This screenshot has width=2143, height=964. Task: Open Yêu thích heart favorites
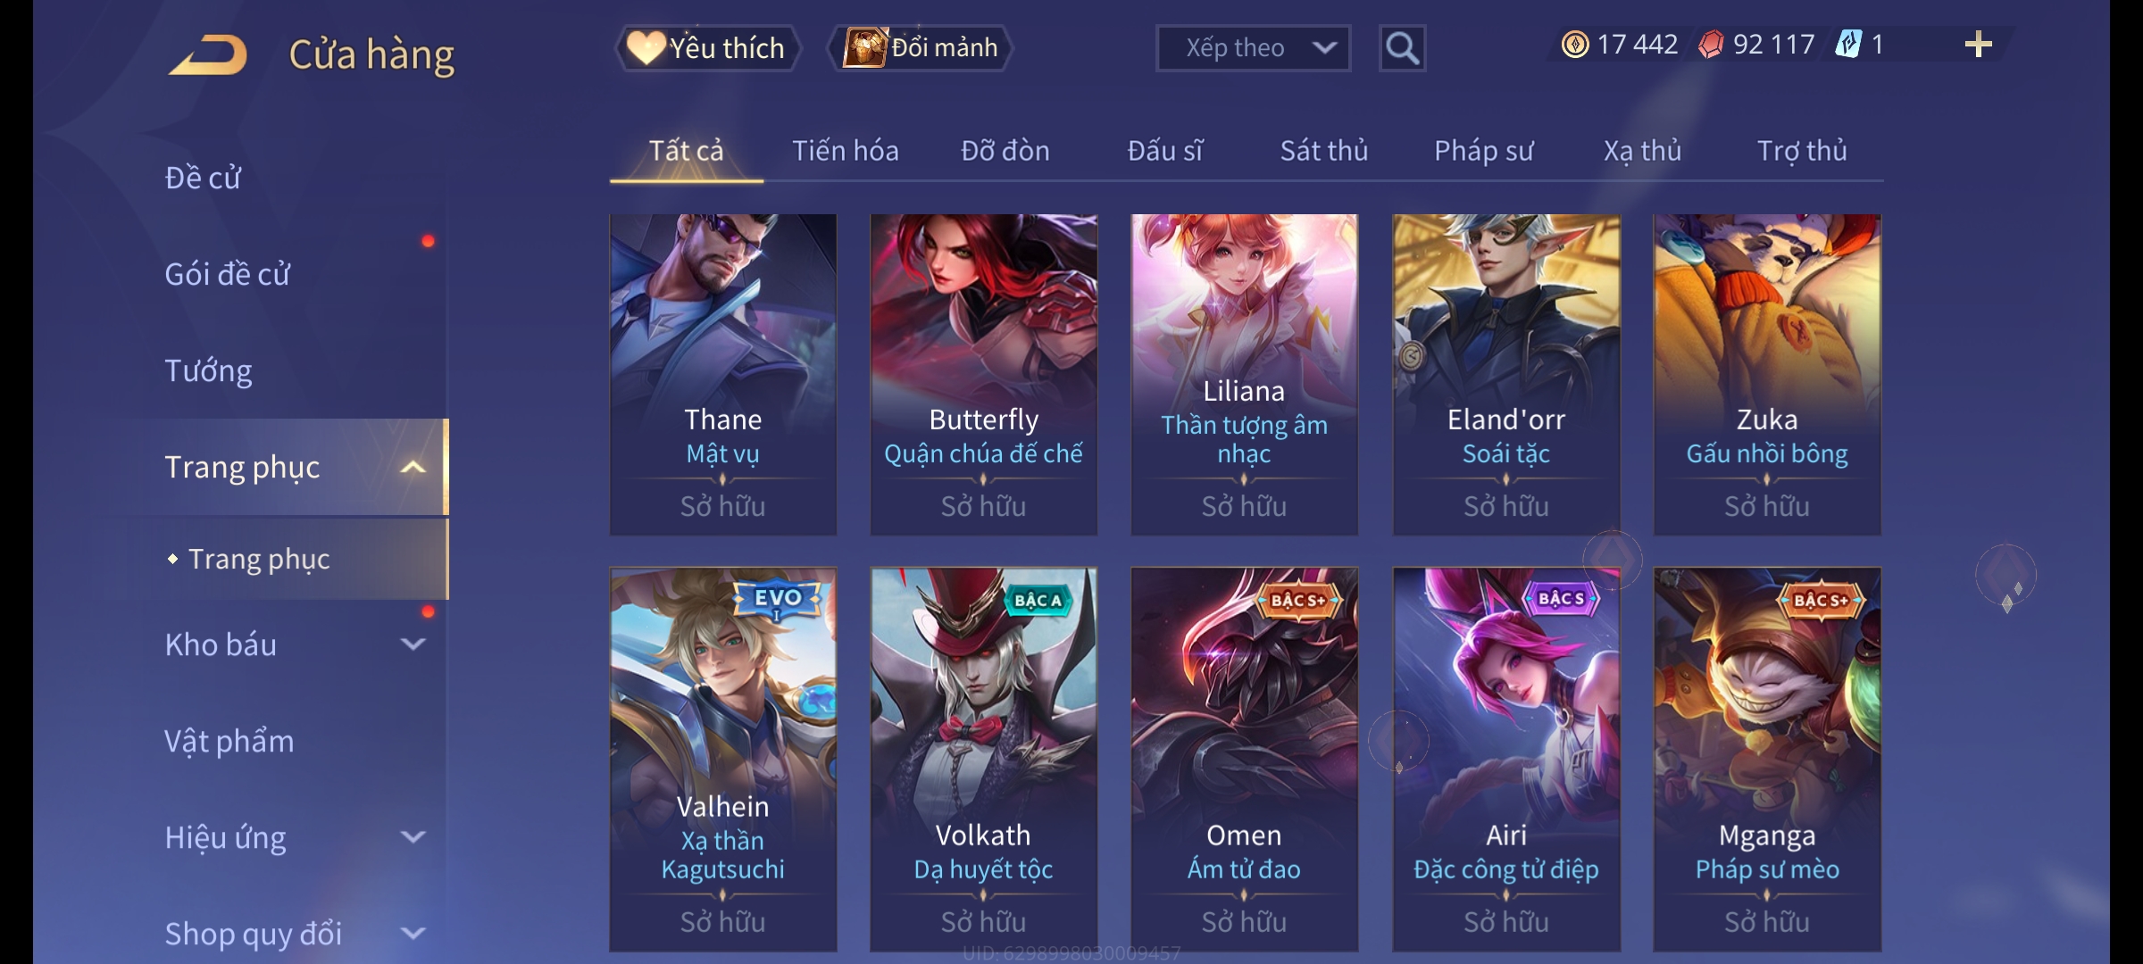tap(707, 48)
